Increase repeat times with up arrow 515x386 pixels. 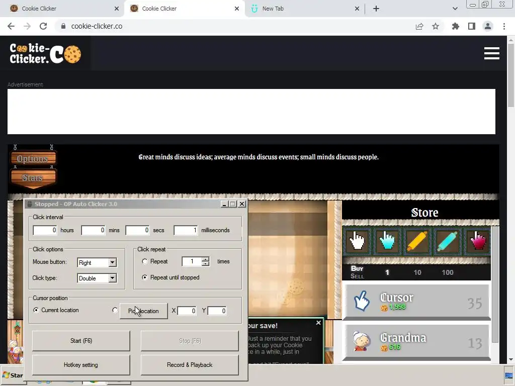206,259
